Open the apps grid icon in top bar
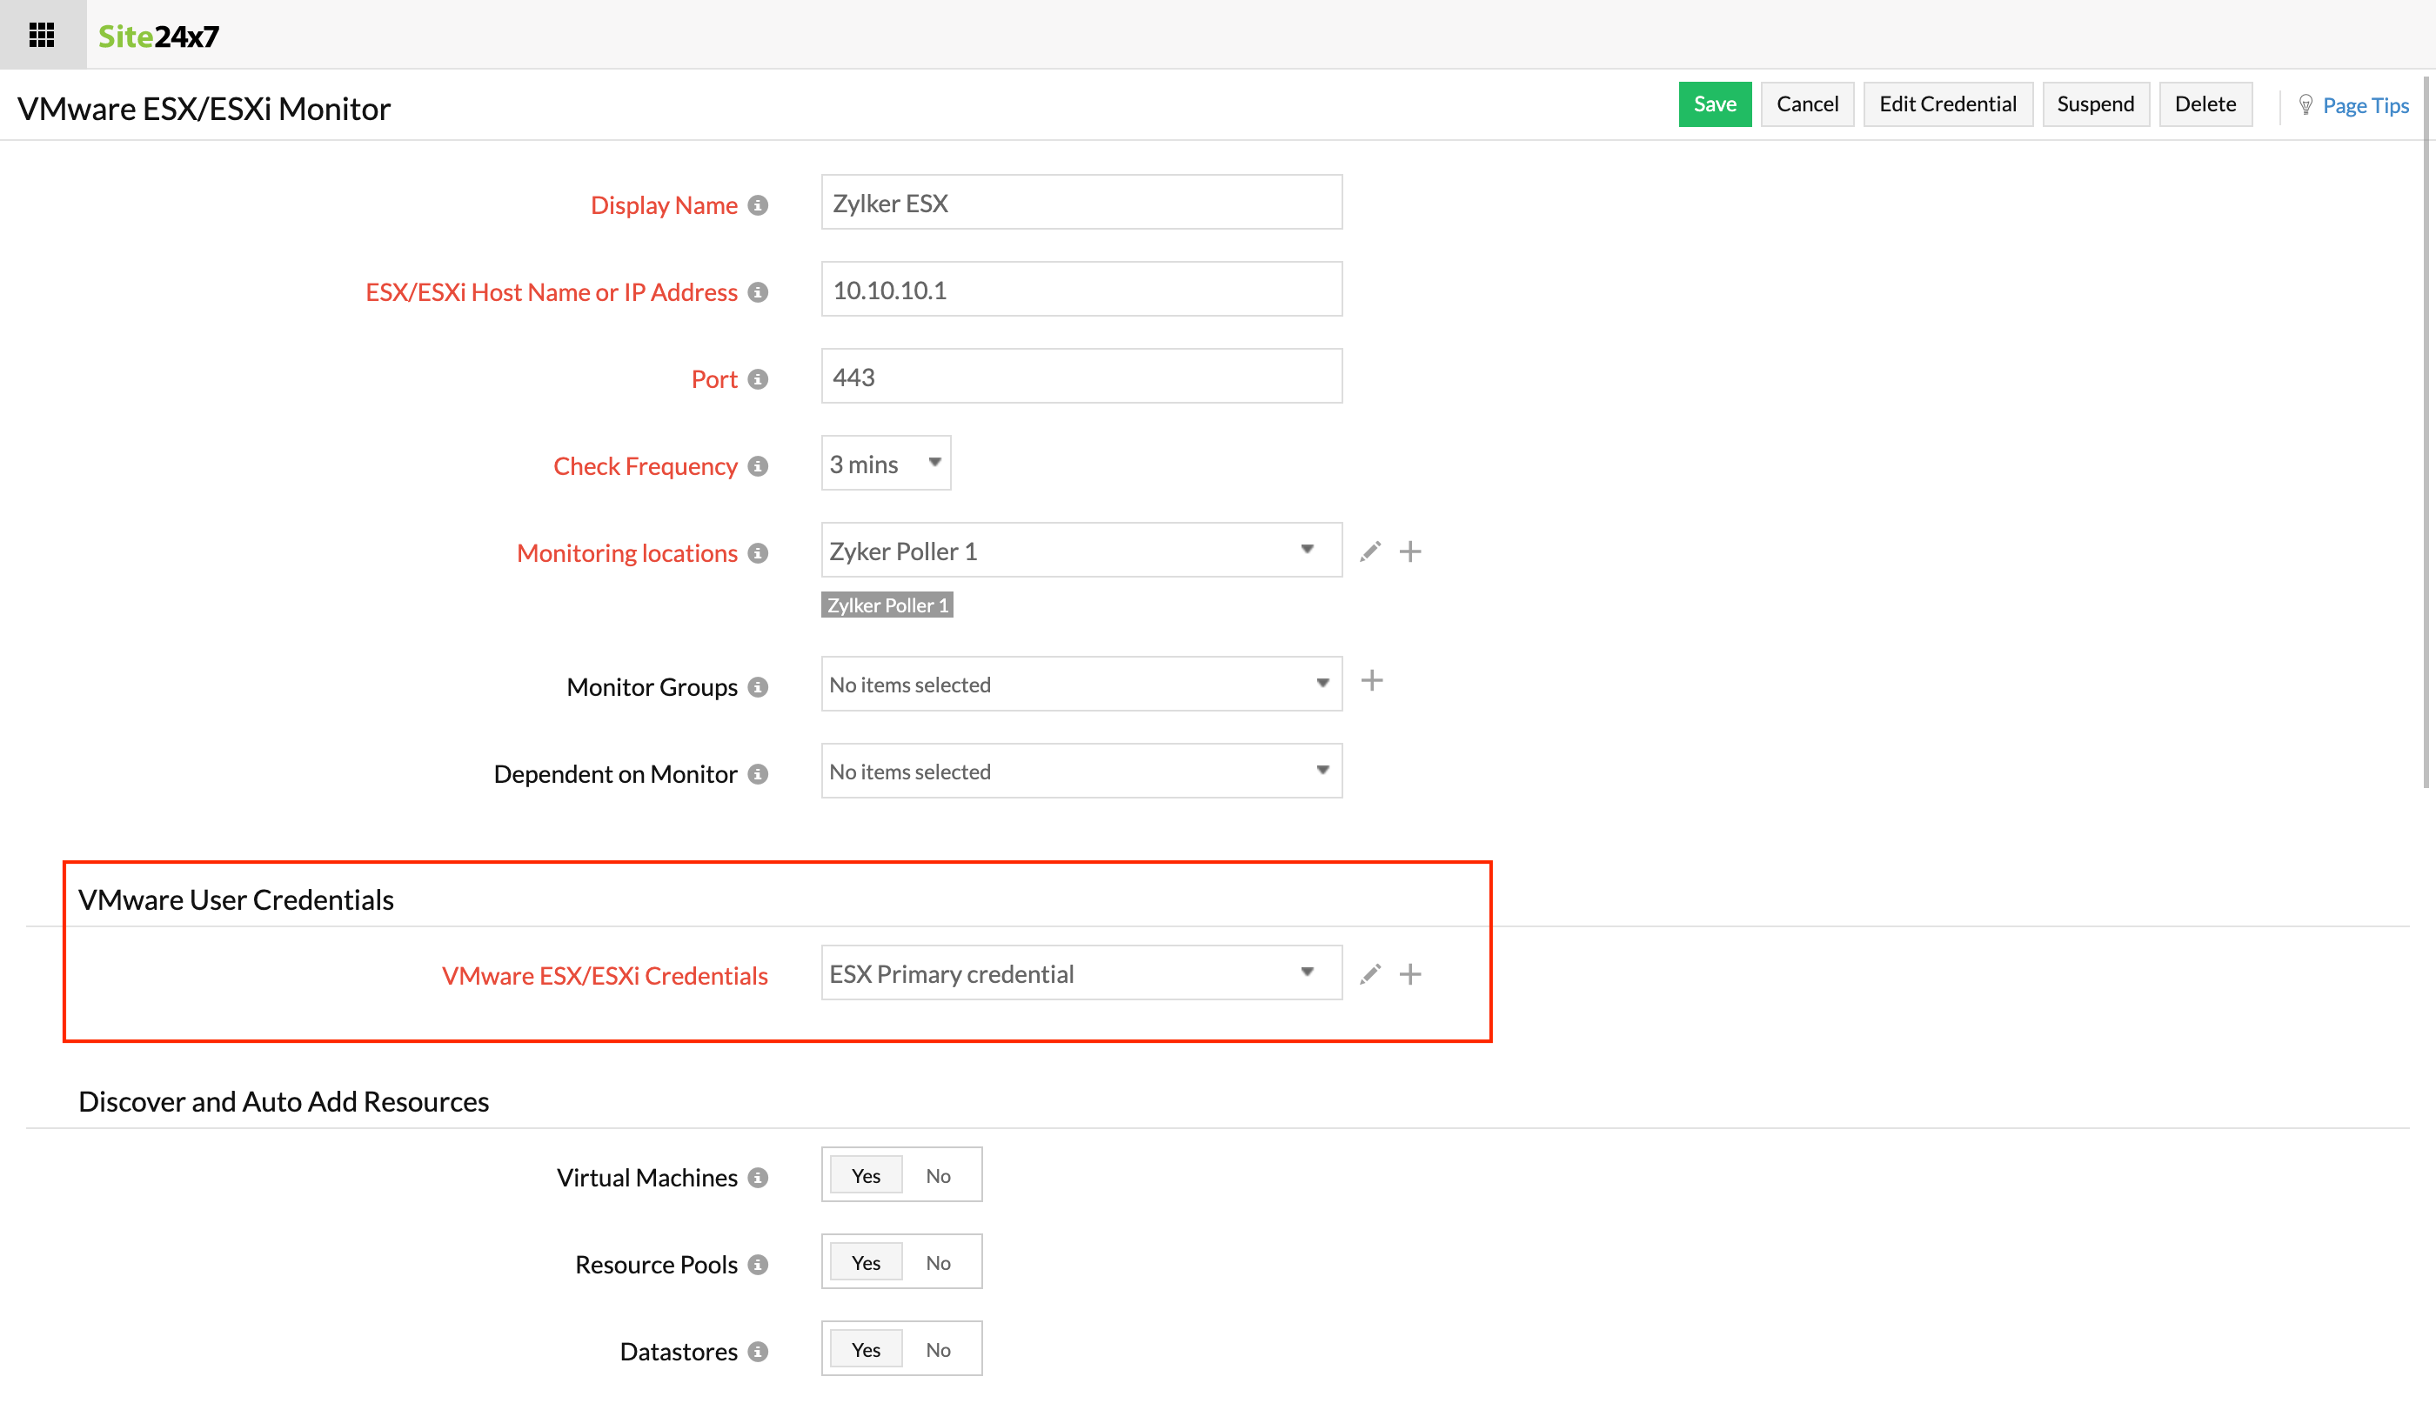Viewport: 2436px width, 1410px height. point(41,35)
